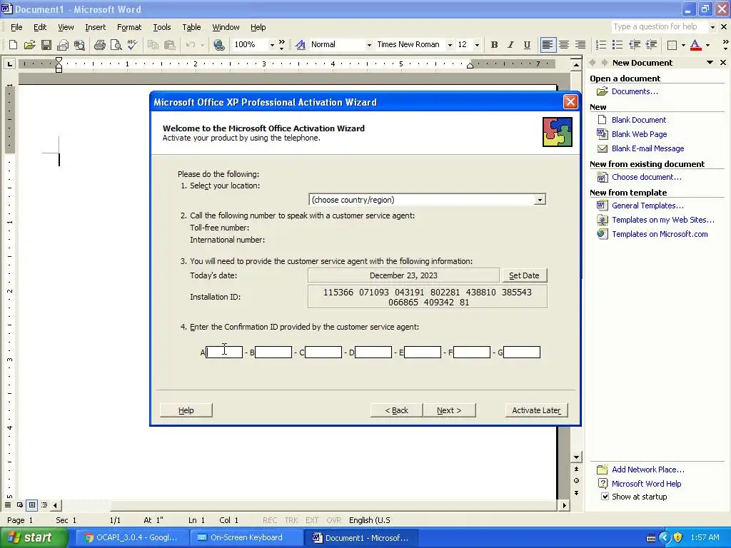Open the Edit menu

pos(40,27)
